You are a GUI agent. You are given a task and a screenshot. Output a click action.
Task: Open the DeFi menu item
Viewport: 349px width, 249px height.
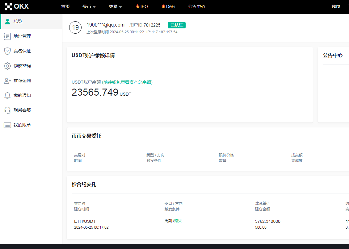pos(168,6)
